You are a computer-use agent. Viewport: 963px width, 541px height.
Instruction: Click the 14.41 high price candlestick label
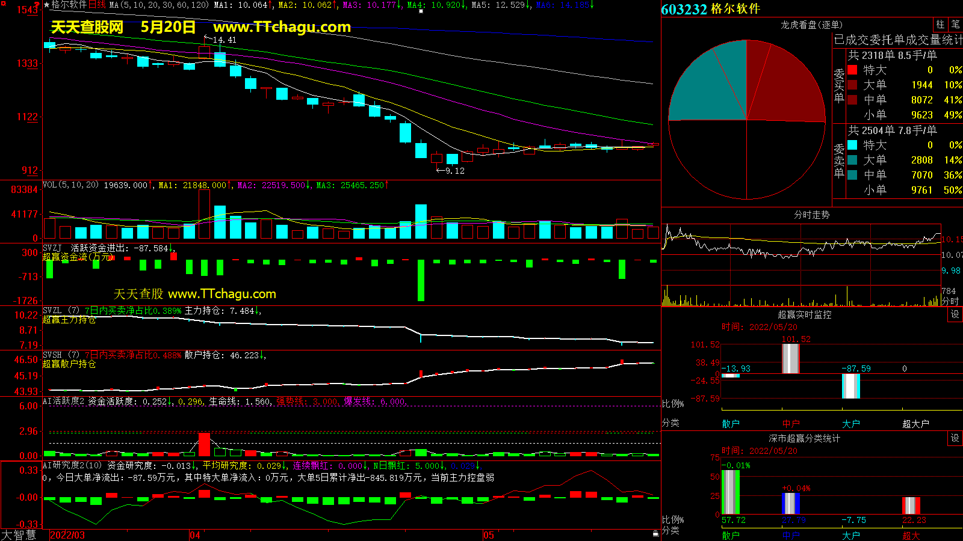tap(224, 40)
